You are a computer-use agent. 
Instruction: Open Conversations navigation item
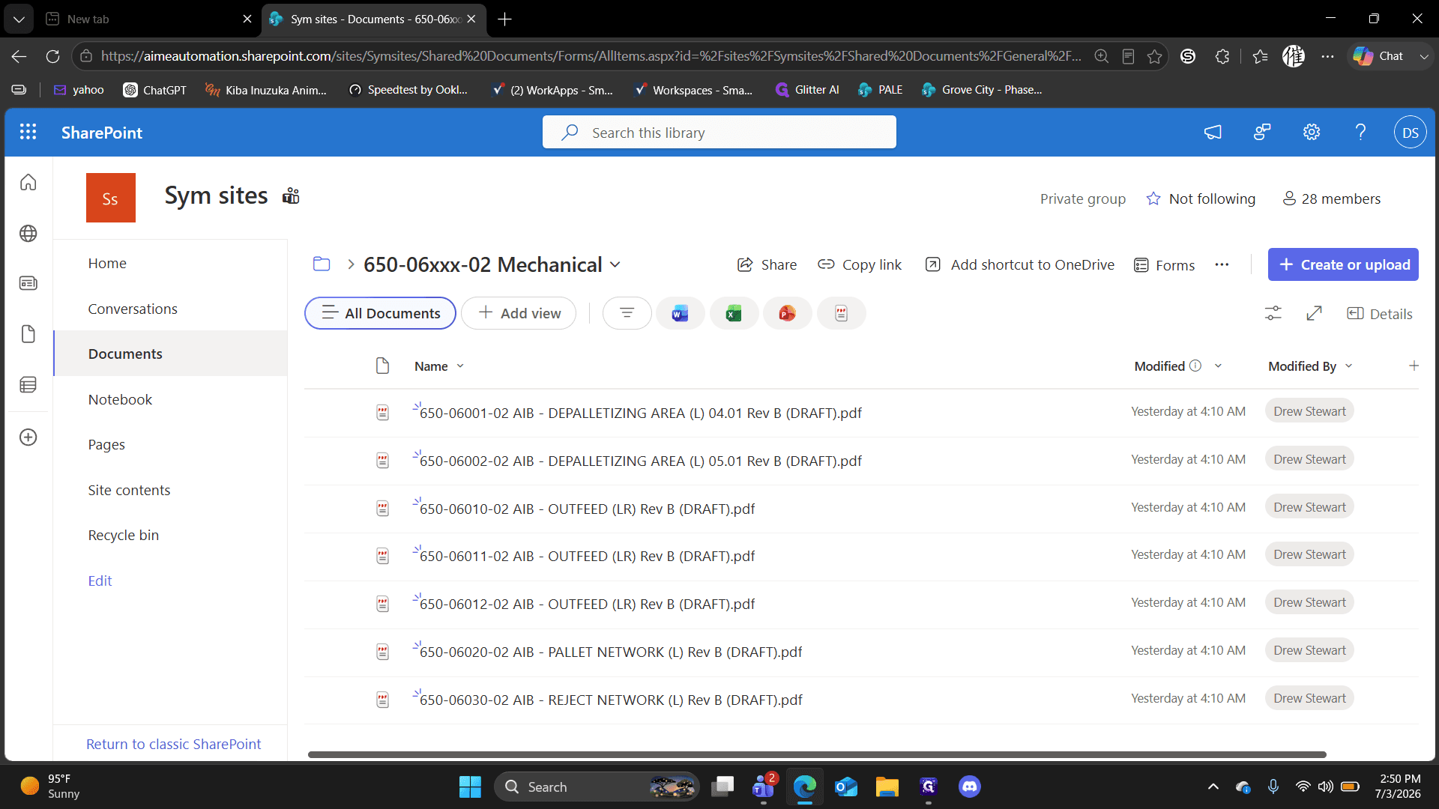coord(133,309)
